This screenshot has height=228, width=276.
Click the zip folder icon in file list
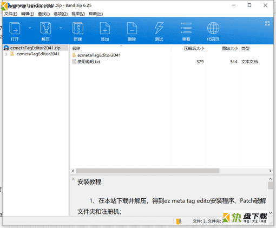pyautogui.click(x=74, y=55)
